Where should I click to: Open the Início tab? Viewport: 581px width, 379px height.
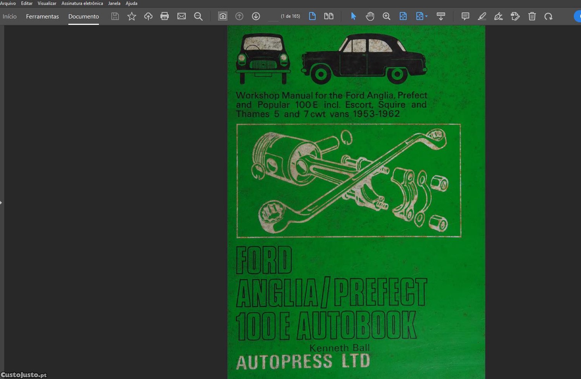tap(10, 16)
